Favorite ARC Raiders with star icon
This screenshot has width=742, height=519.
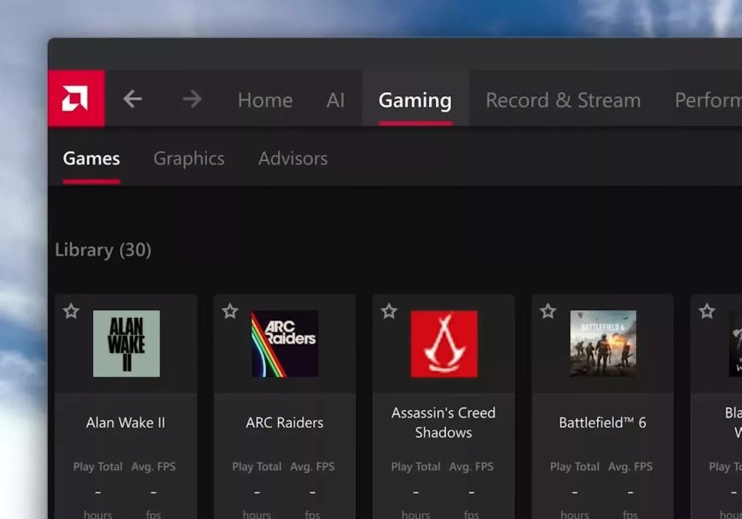[230, 311]
